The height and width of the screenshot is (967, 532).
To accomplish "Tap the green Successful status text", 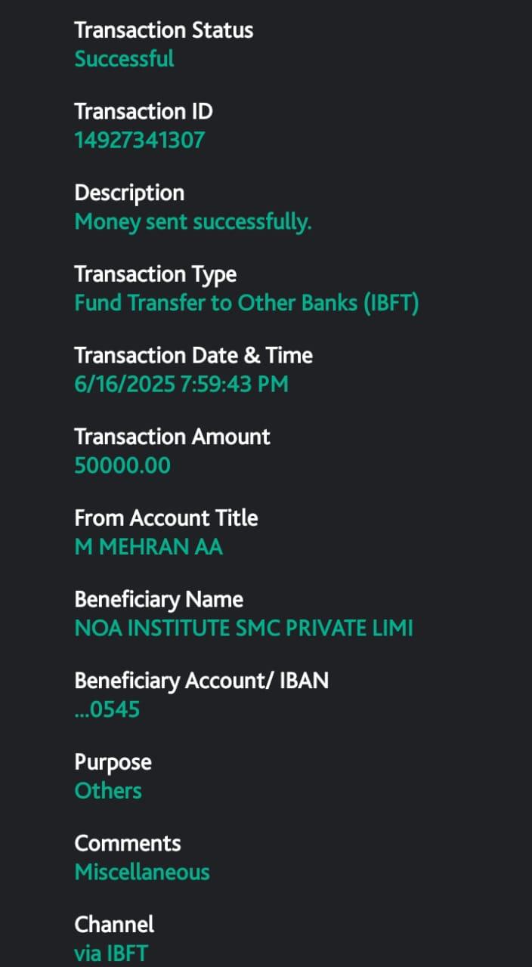I will click(124, 59).
